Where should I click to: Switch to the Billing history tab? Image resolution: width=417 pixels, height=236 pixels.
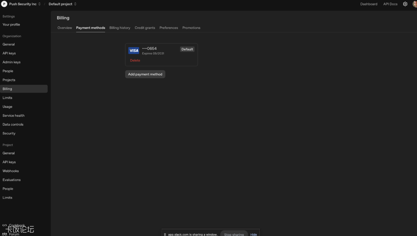click(120, 28)
